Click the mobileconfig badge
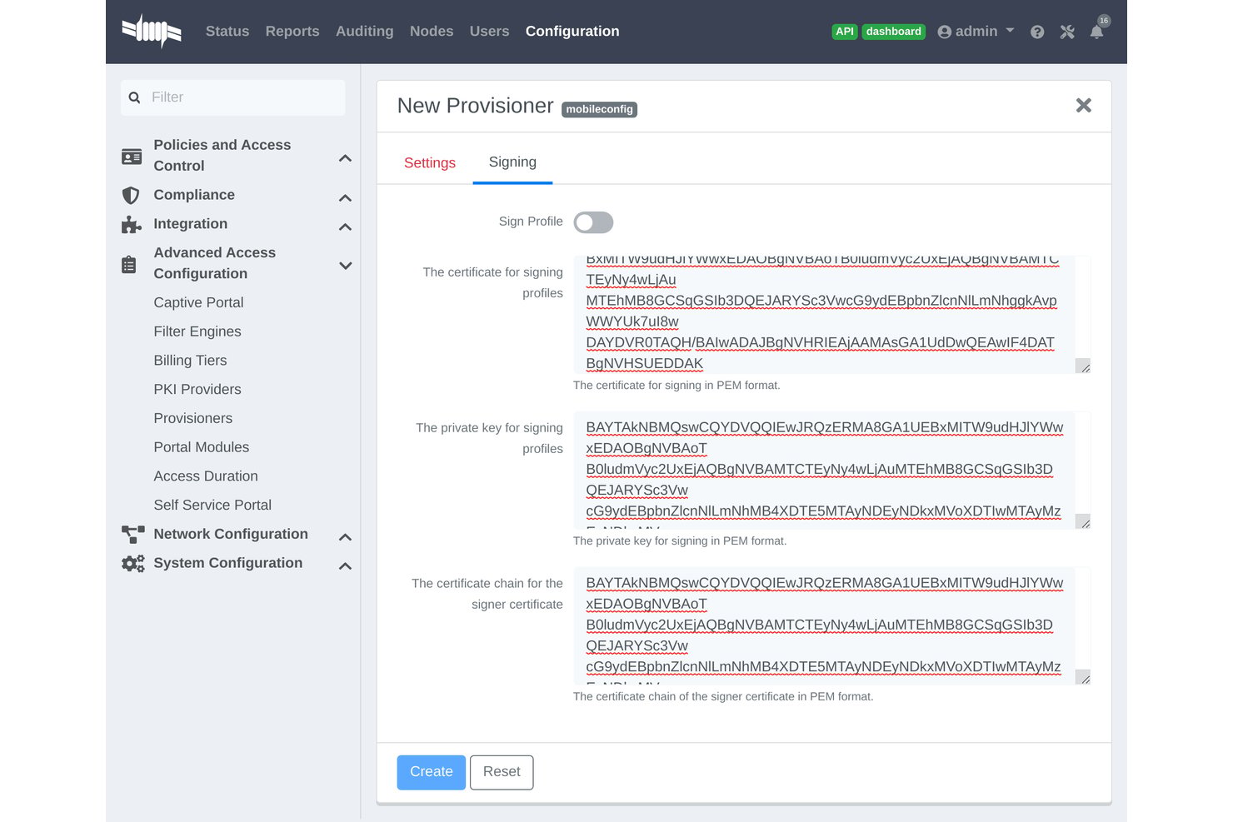The height and width of the screenshot is (822, 1233). point(599,109)
